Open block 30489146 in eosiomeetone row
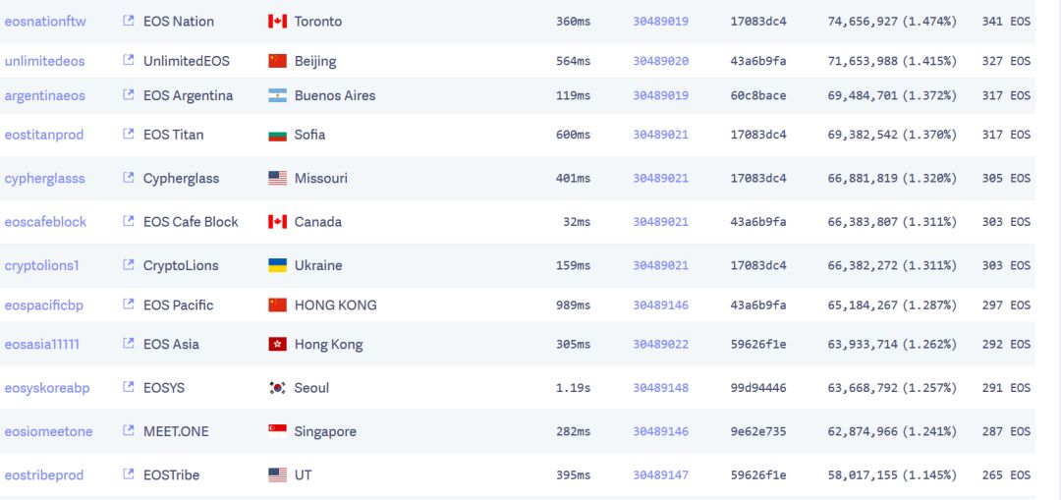1061x500 pixels. click(660, 431)
